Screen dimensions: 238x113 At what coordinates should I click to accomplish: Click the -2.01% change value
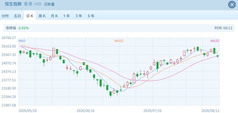[23, 28]
